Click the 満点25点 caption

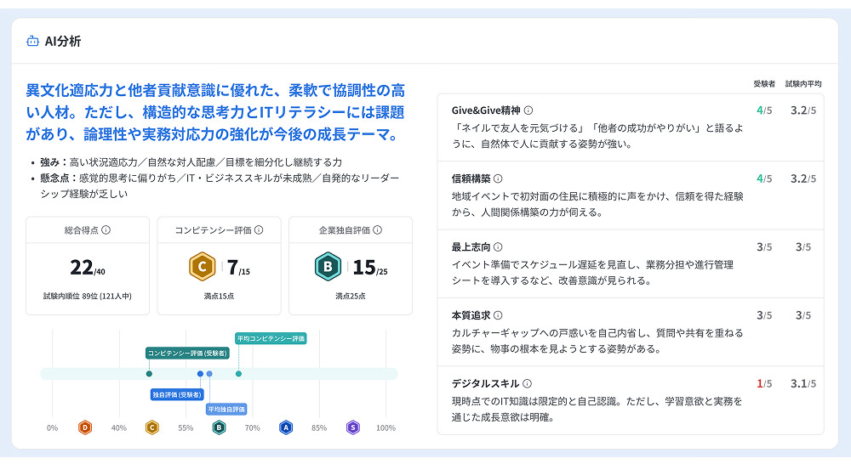351,296
